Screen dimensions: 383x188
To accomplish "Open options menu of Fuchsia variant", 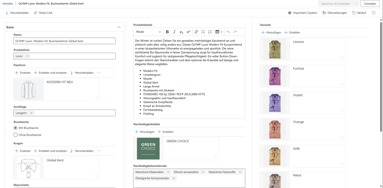I will coord(342,84).
